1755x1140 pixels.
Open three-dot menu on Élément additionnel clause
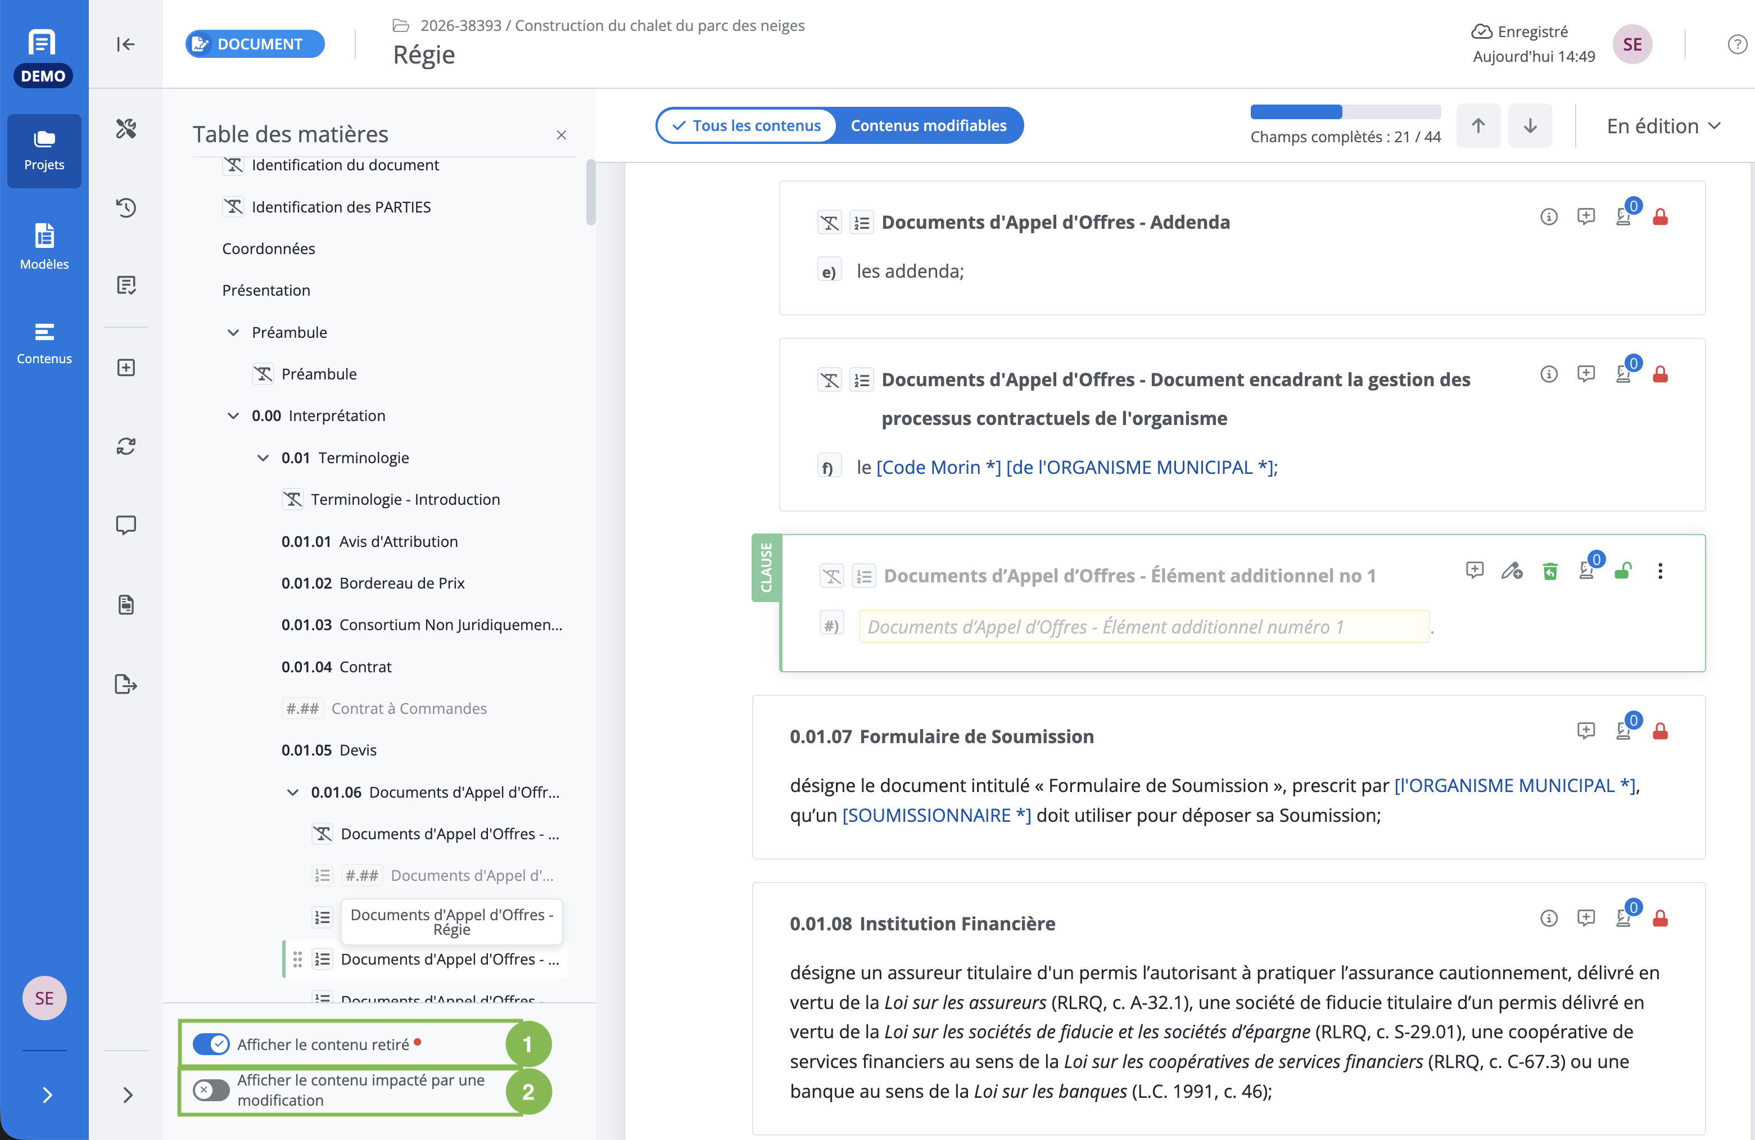click(1660, 571)
